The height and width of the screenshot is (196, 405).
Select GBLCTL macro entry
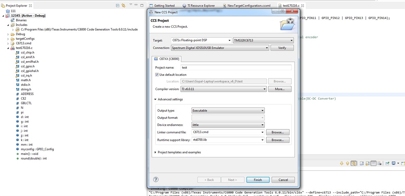26,103
